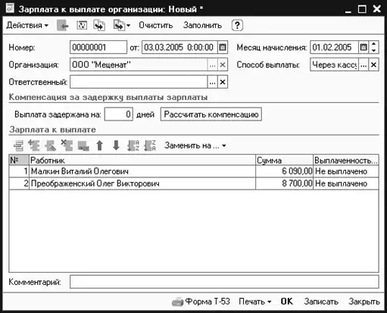This screenshot has height=313, width=387.
Task: Open the Заменить на dropdown
Action: 195,146
